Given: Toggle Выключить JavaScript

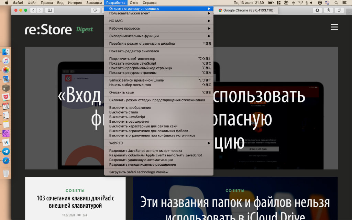Looking at the screenshot, I should click(x=159, y=117).
